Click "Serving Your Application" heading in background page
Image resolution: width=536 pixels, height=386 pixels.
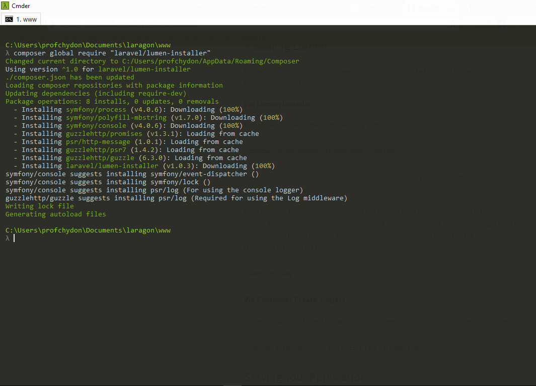305,377
